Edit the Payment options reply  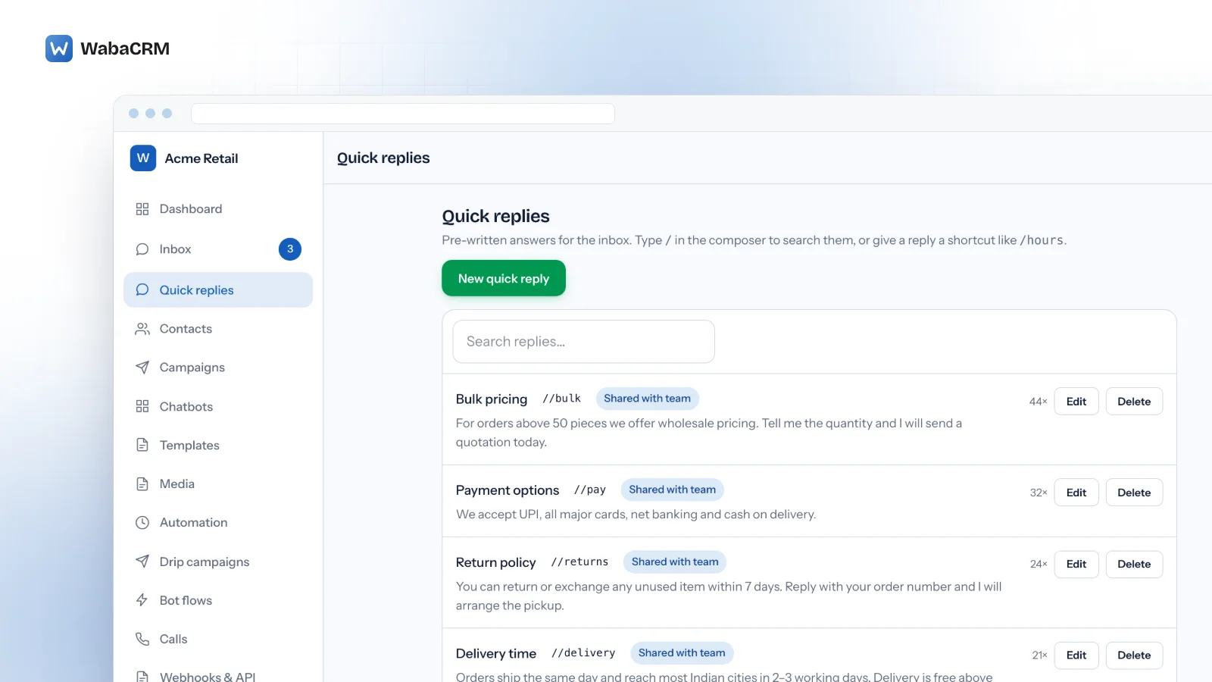[x=1076, y=493]
